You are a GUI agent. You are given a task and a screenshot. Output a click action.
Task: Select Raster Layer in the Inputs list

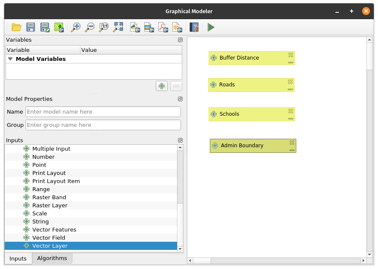tap(50, 206)
